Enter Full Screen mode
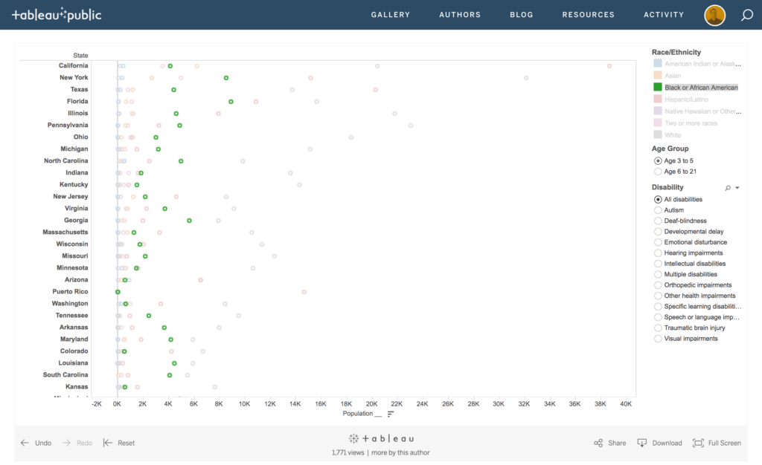This screenshot has width=762, height=465. tap(698, 443)
